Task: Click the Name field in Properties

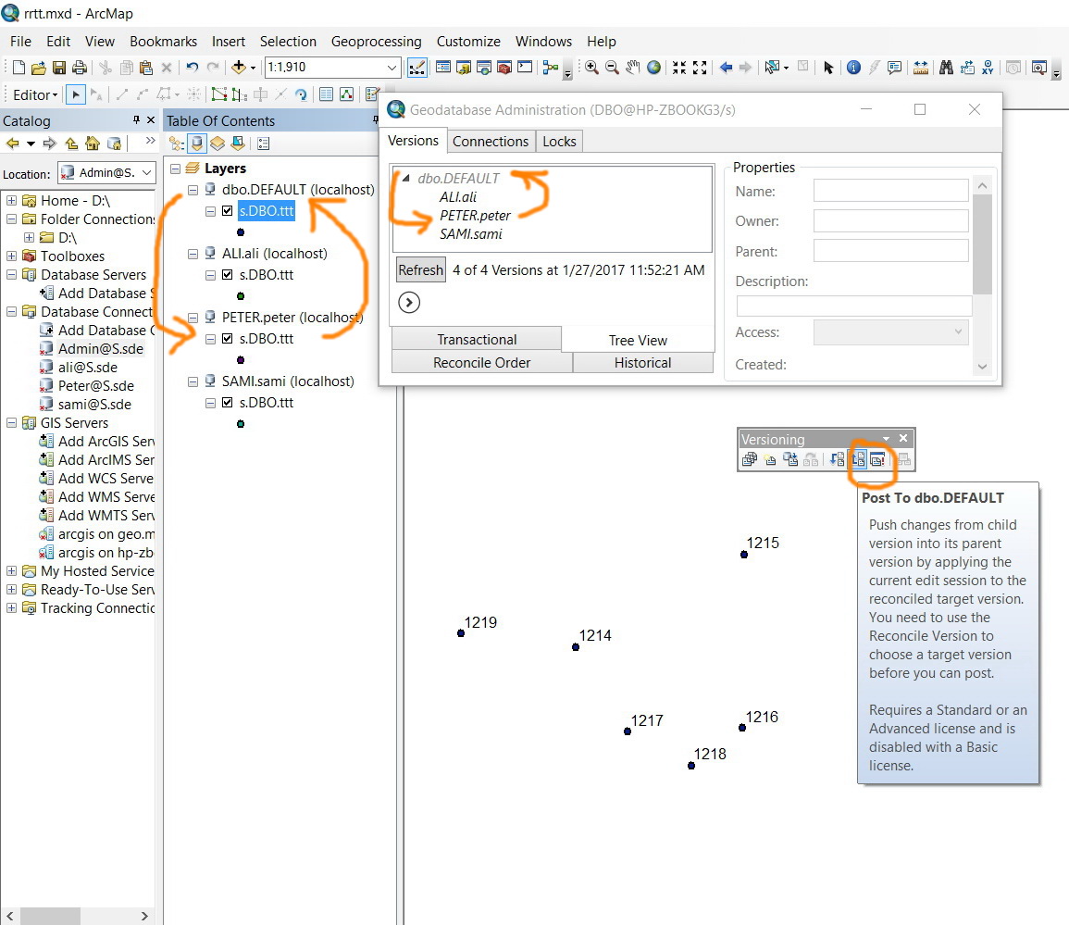Action: pyautogui.click(x=890, y=191)
